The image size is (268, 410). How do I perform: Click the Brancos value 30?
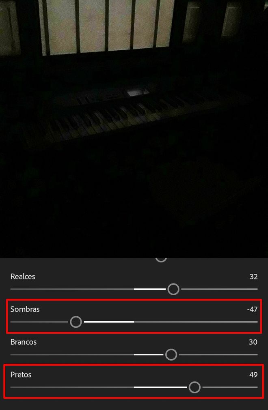tap(253, 342)
